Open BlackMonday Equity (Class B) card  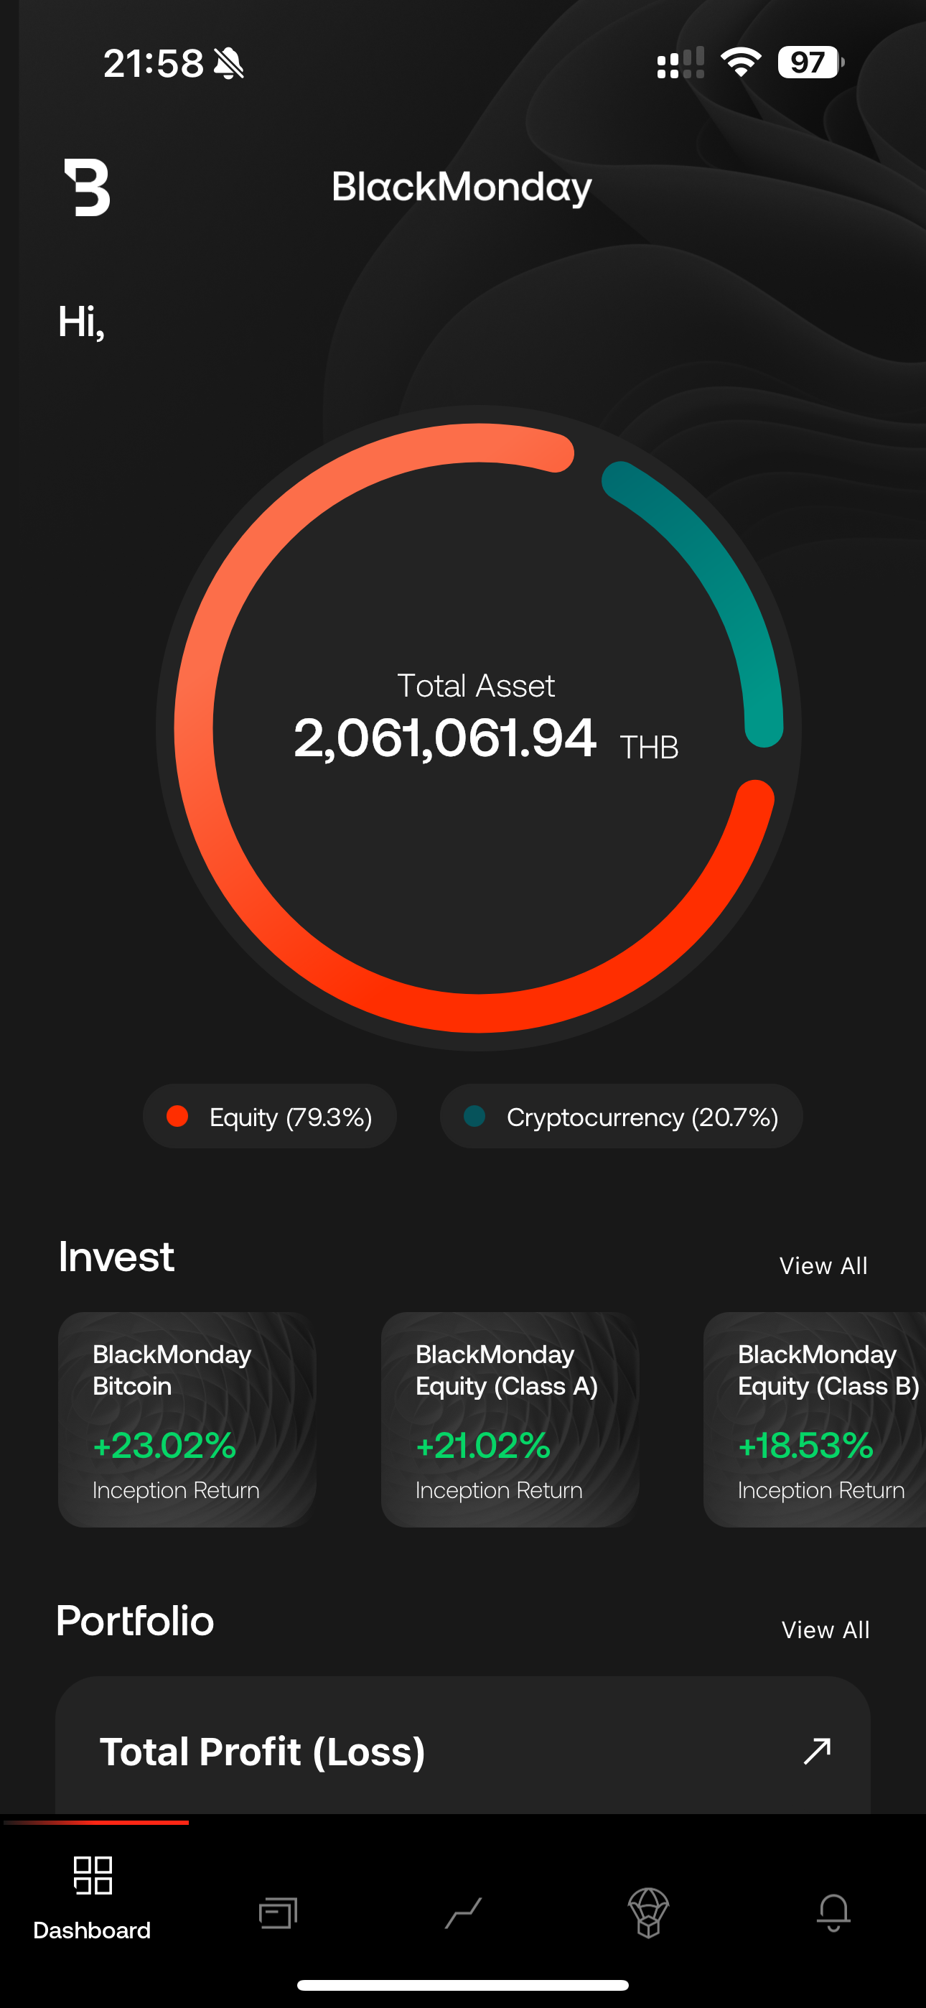tap(815, 1418)
